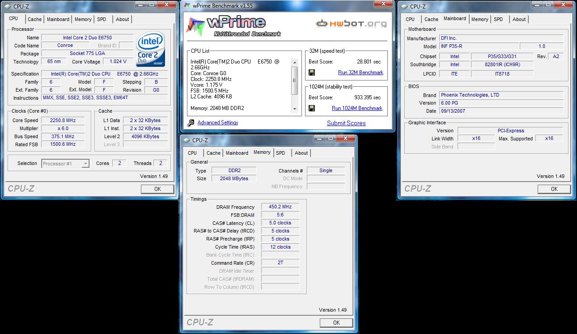Click the Intel Core 2 Duo badge

tap(151, 49)
